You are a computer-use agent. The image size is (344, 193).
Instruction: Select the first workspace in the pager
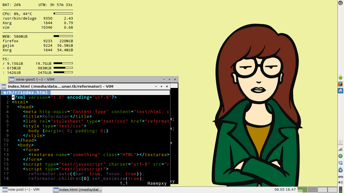(x=302, y=190)
